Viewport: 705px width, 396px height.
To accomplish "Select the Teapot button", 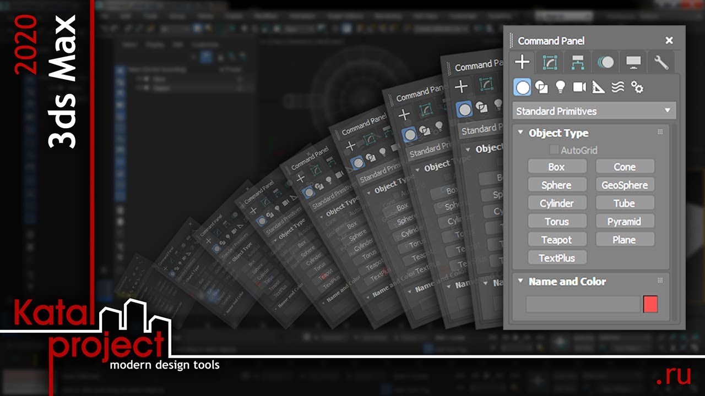I will (x=557, y=239).
